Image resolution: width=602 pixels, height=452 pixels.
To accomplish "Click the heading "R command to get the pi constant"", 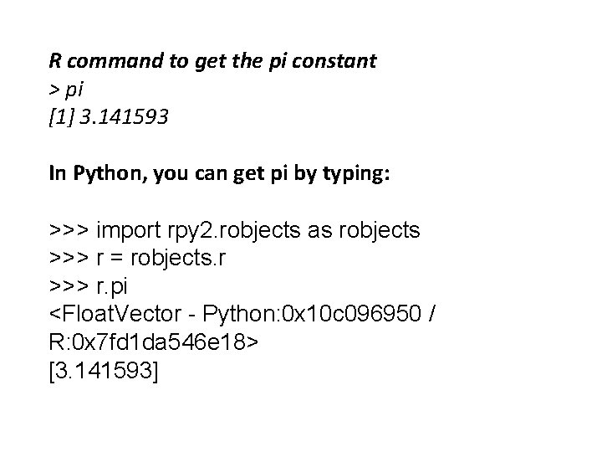I will click(x=213, y=61).
